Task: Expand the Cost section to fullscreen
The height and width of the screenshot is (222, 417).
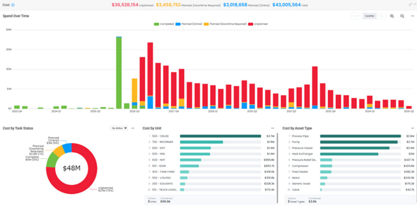Action: click(410, 4)
